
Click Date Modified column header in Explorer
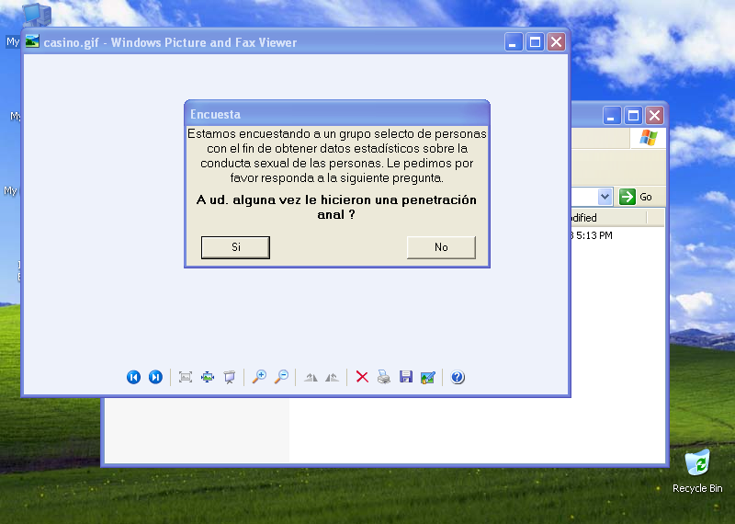point(608,218)
